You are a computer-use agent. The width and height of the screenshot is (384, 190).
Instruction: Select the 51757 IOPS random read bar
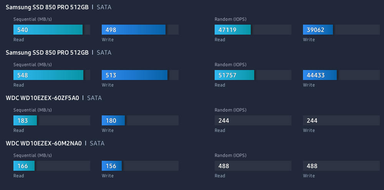coord(234,75)
